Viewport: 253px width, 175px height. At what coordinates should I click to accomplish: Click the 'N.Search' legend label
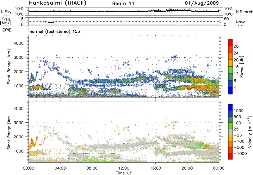tap(244, 12)
